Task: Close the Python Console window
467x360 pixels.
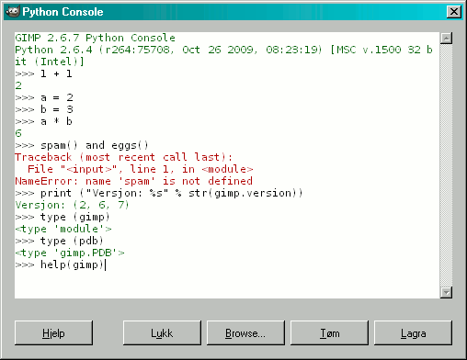Action: coord(454,12)
